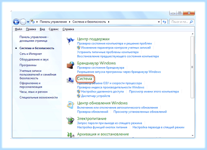
Task: Open the Правка menu
Action: coord(31,29)
